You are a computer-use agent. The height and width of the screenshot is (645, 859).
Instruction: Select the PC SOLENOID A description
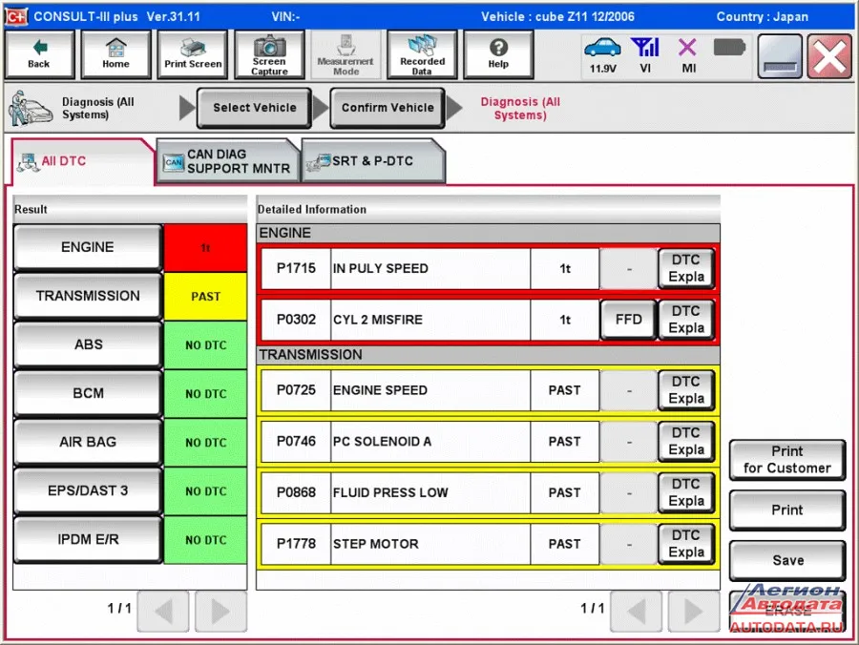tap(430, 442)
